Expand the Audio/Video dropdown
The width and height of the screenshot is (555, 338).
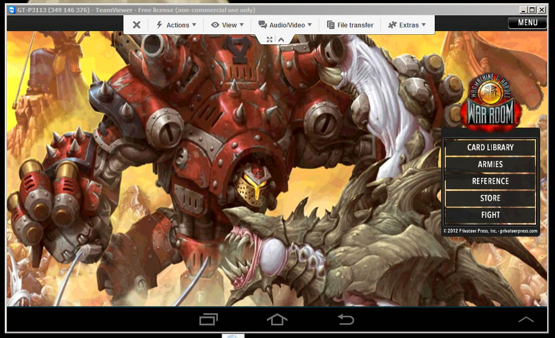point(285,25)
